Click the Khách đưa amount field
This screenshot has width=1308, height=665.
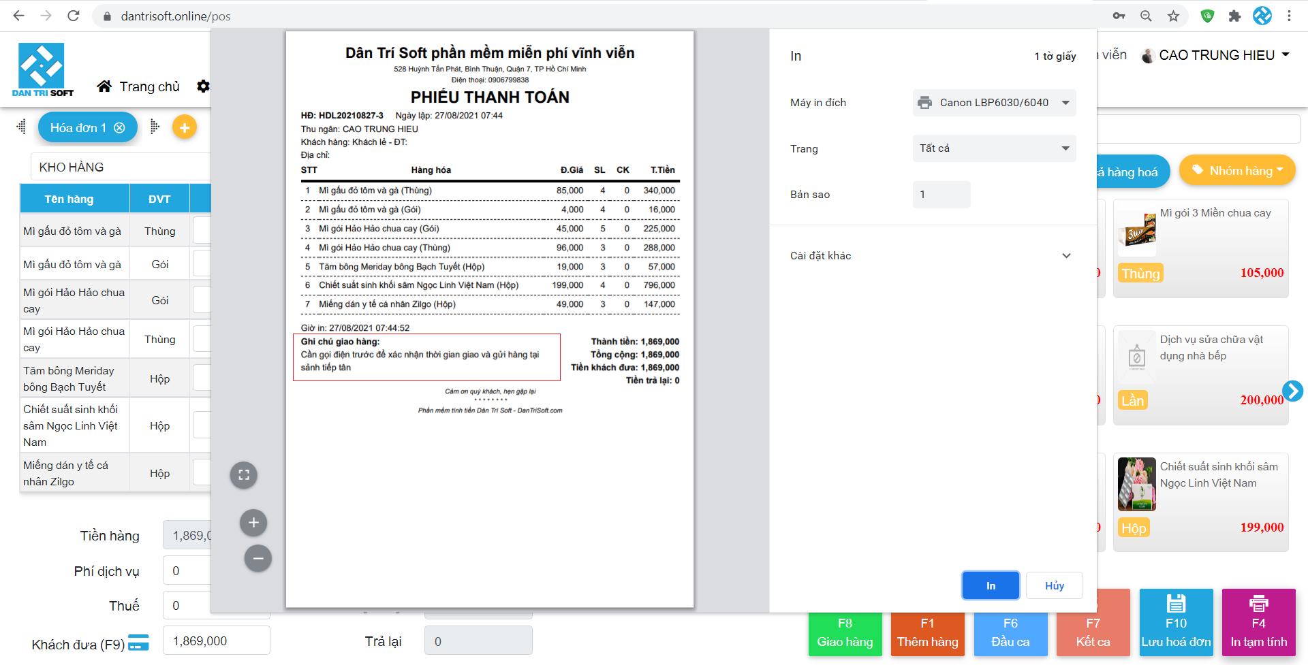216,641
